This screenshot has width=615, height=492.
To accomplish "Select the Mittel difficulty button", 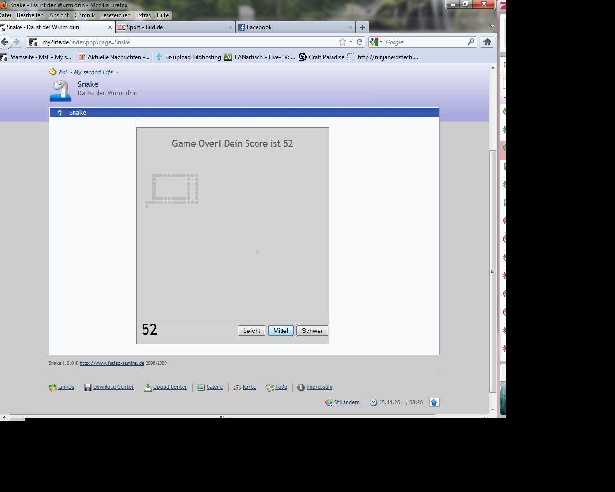I will click(x=281, y=331).
